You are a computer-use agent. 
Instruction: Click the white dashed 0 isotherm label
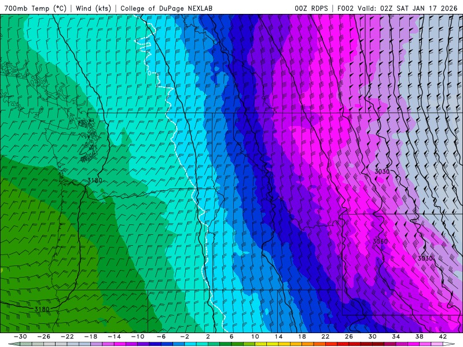point(150,73)
